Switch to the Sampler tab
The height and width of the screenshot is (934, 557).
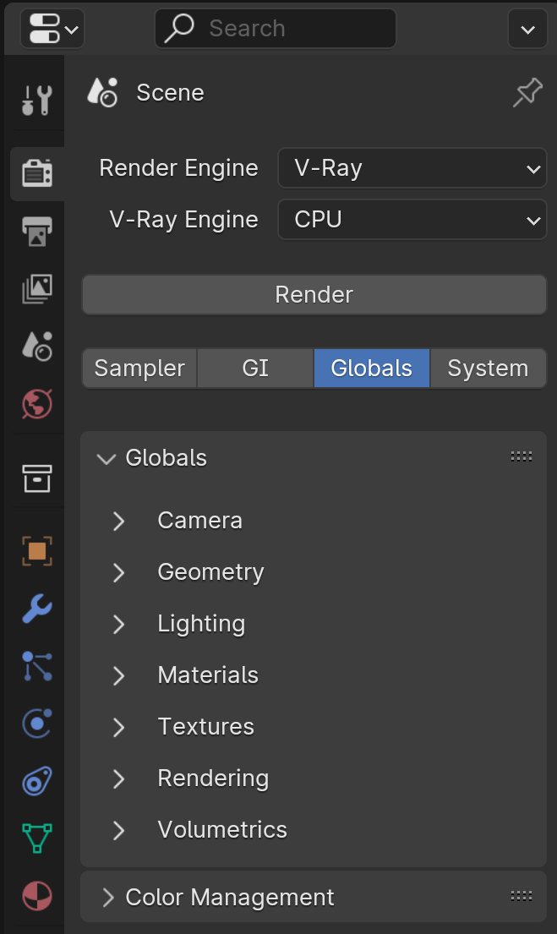(139, 369)
